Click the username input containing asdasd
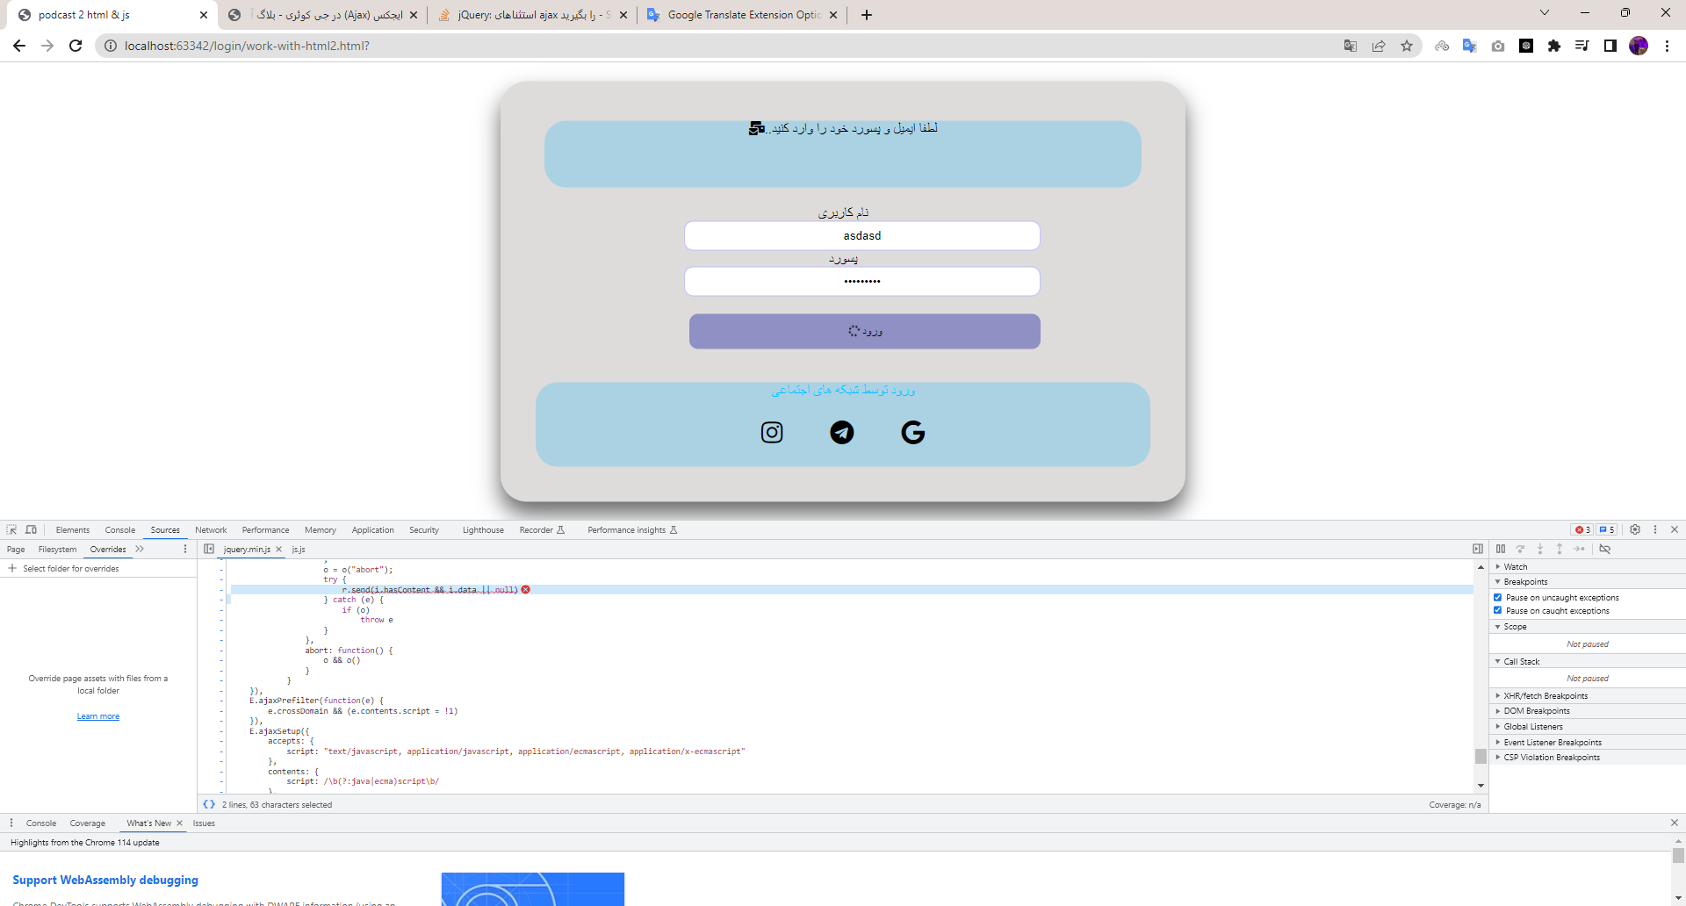Image resolution: width=1686 pixels, height=906 pixels. [x=862, y=235]
